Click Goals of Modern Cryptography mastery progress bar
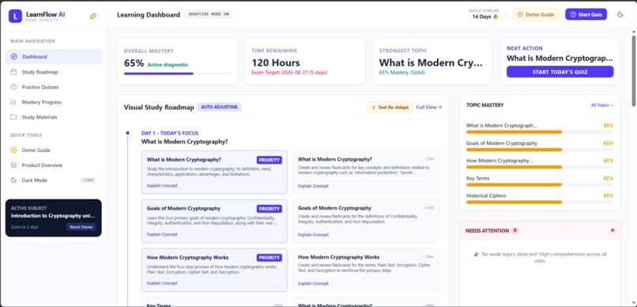Screen dimensions: 637x307 click(540, 150)
